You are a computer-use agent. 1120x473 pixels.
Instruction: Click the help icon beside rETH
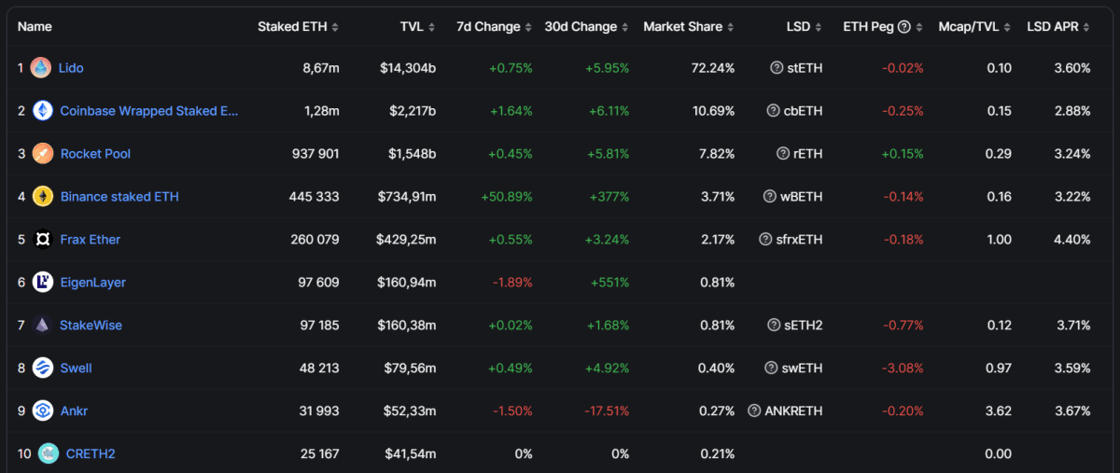(784, 154)
